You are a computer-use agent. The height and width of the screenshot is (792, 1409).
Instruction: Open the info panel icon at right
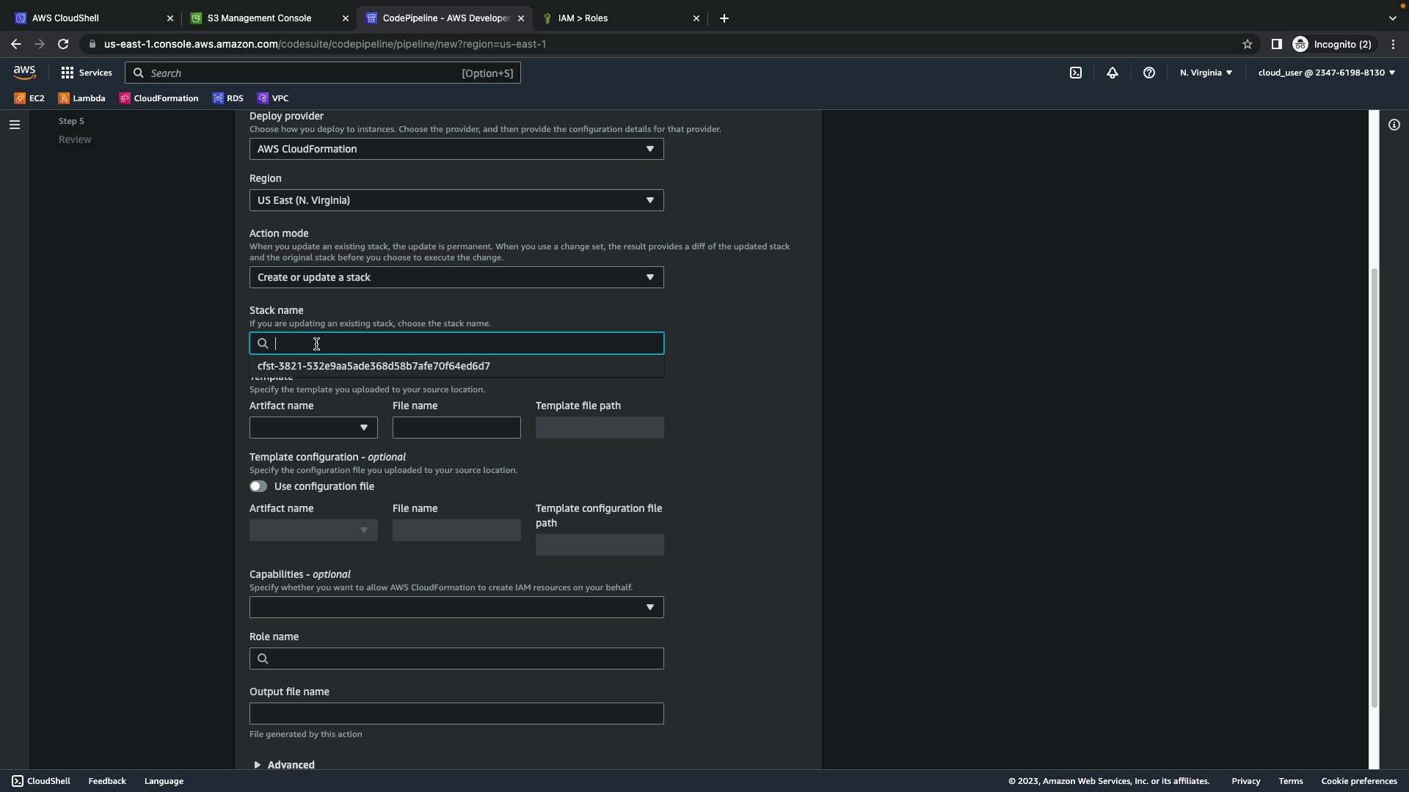tap(1394, 125)
